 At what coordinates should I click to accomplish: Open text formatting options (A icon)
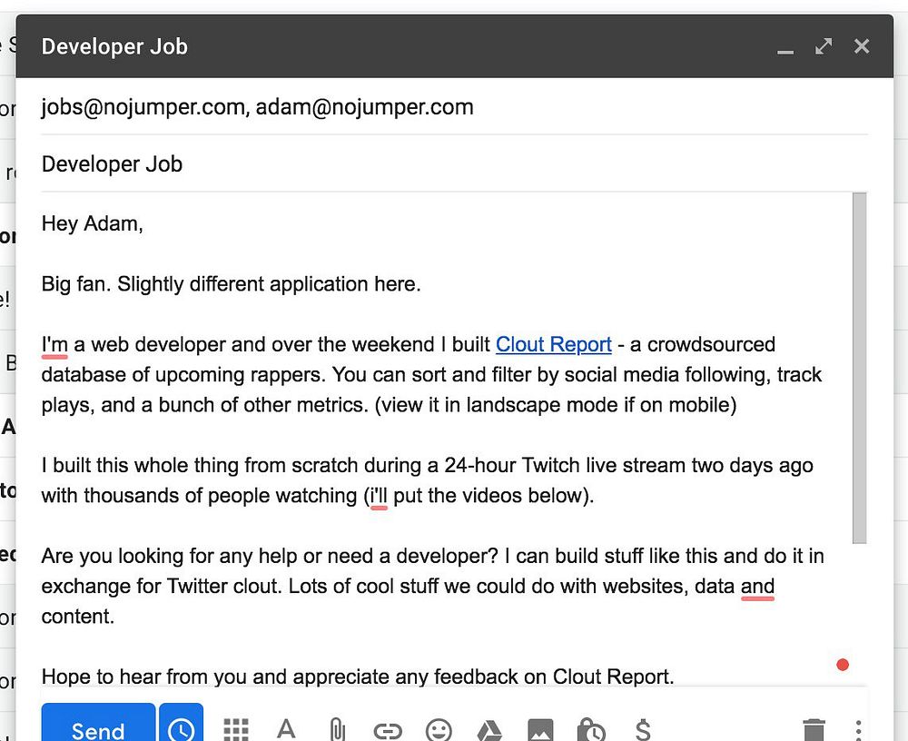click(286, 729)
